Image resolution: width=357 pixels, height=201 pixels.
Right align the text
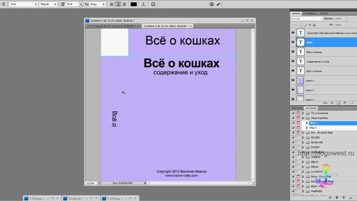tap(124, 4)
